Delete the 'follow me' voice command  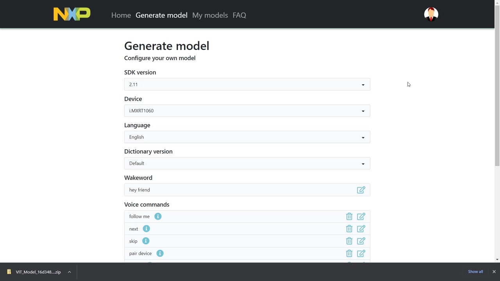(349, 217)
